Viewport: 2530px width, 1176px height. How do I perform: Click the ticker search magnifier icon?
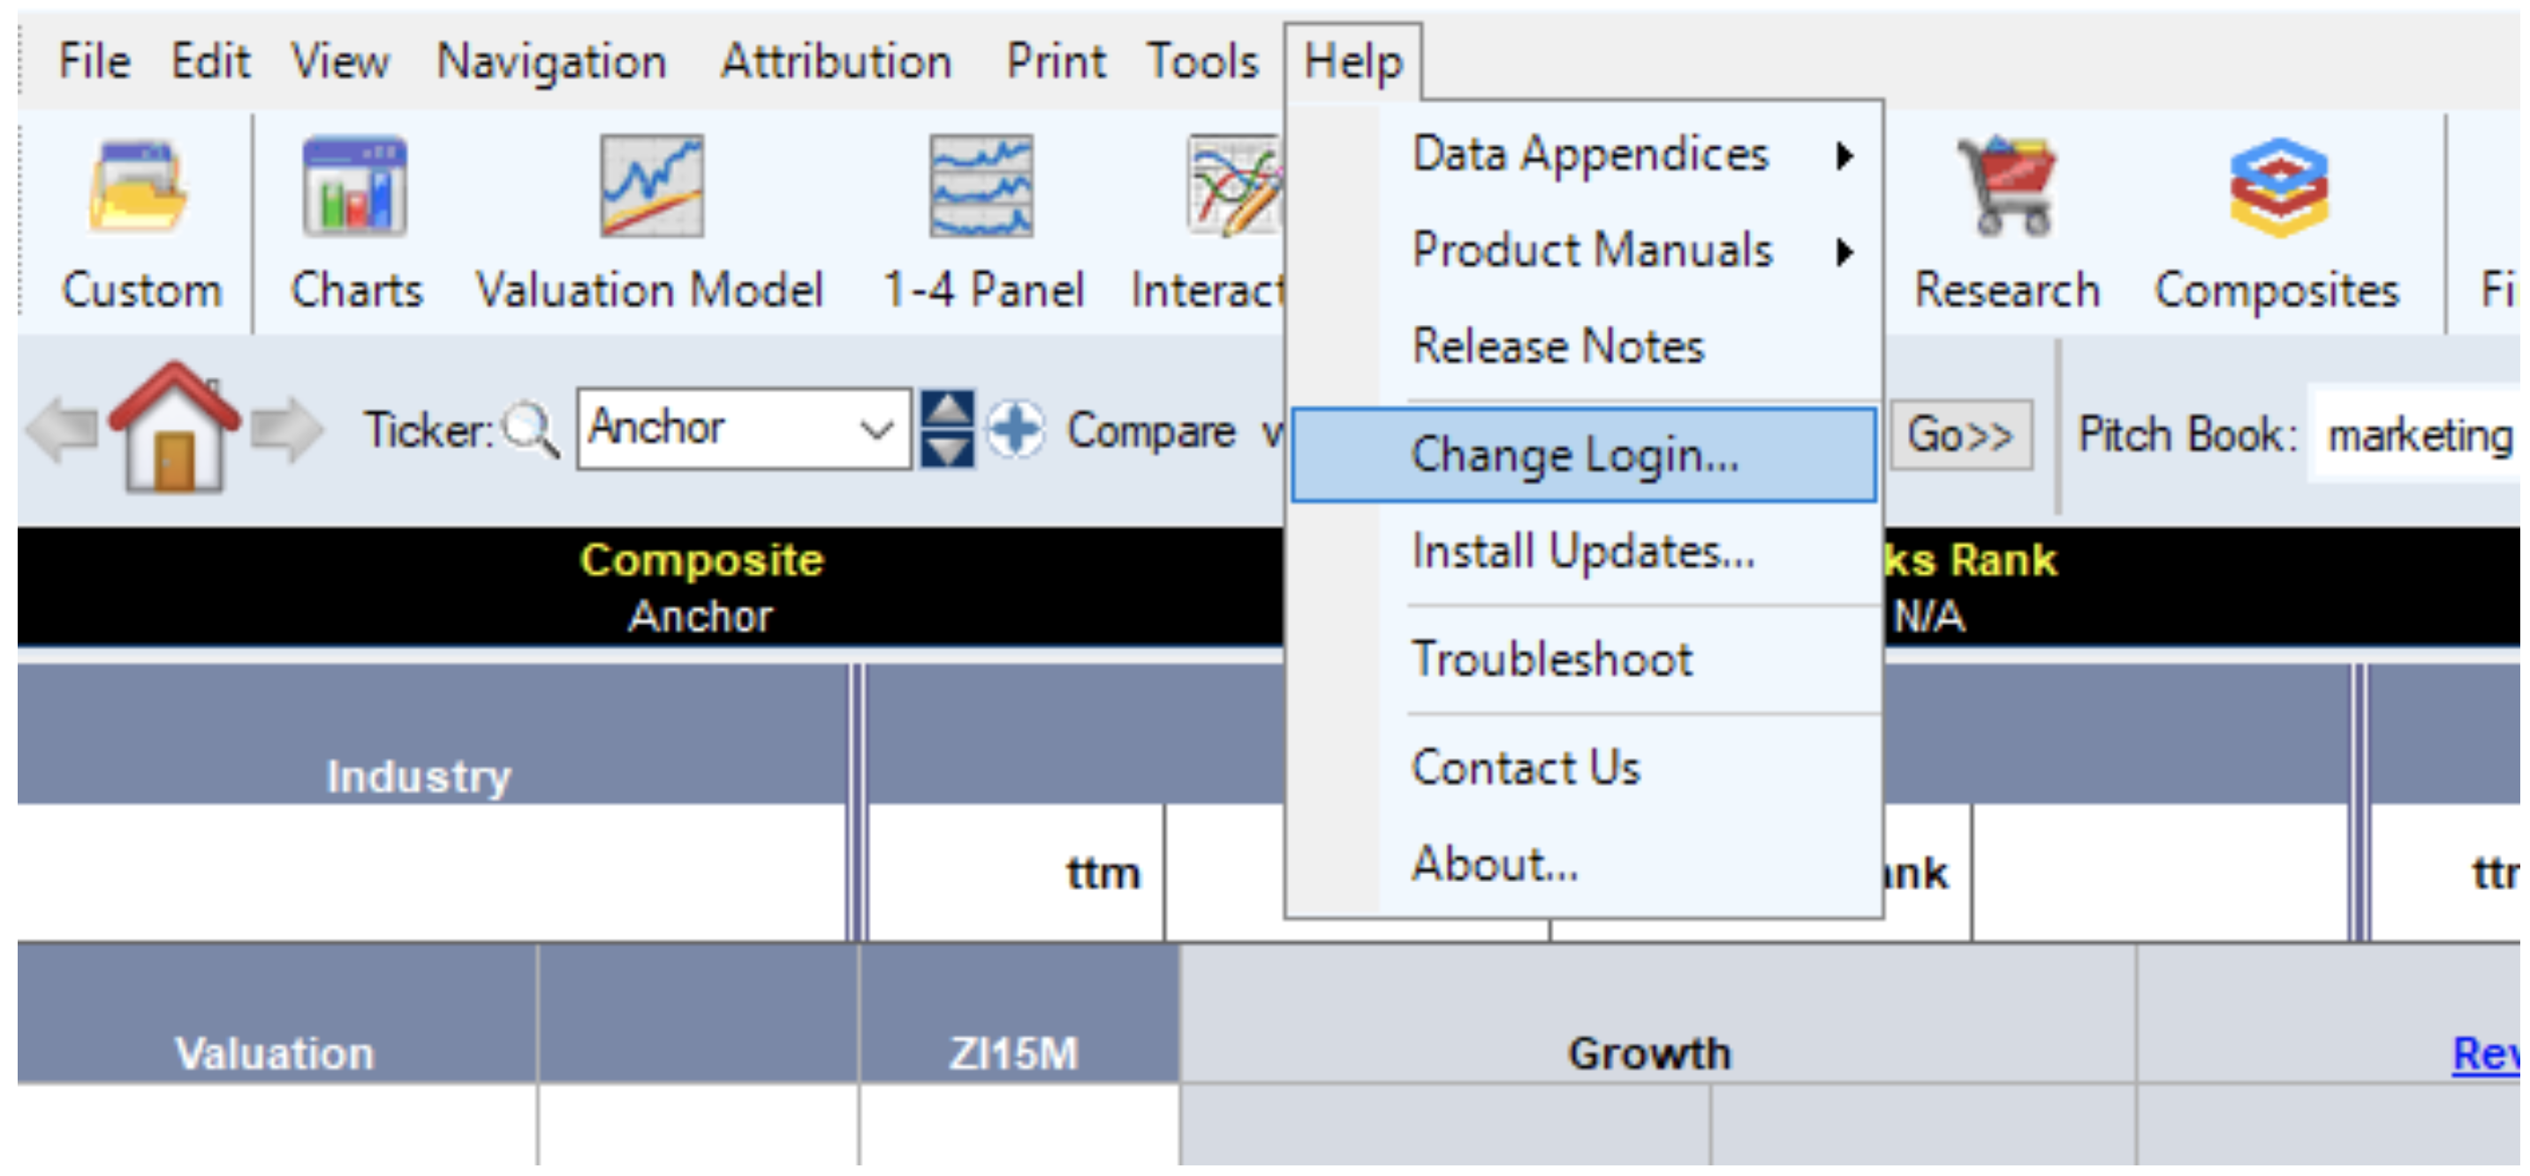point(530,430)
